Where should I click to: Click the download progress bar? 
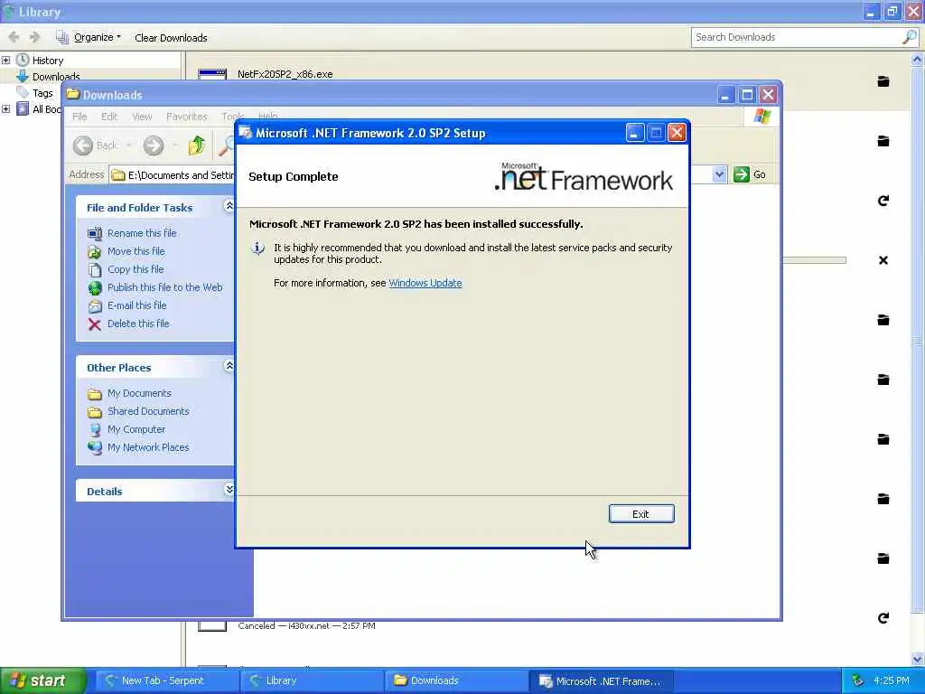pyautogui.click(x=814, y=260)
